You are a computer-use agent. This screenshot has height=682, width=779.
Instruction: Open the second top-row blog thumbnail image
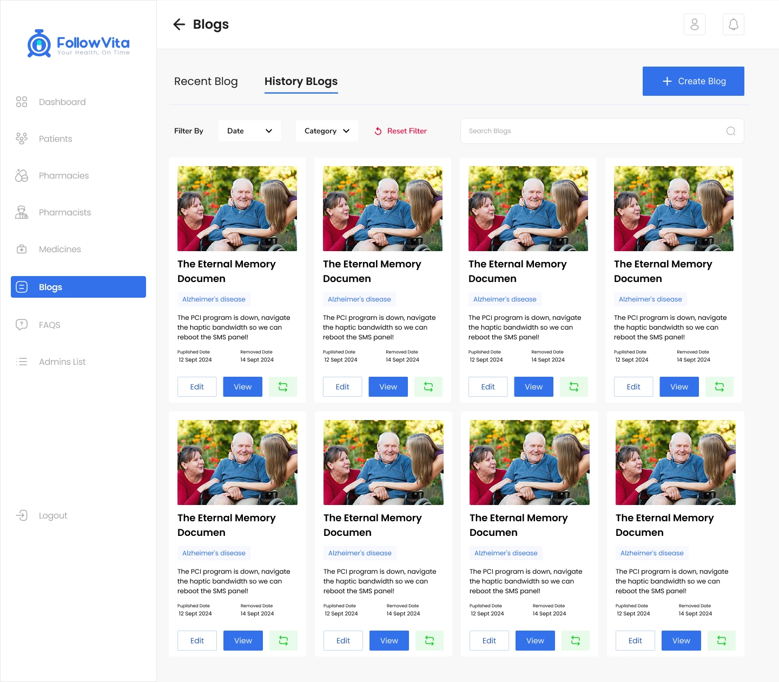click(x=382, y=208)
